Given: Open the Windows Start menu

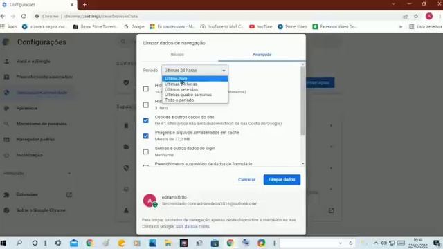Looking at the screenshot, I should pos(3,243).
